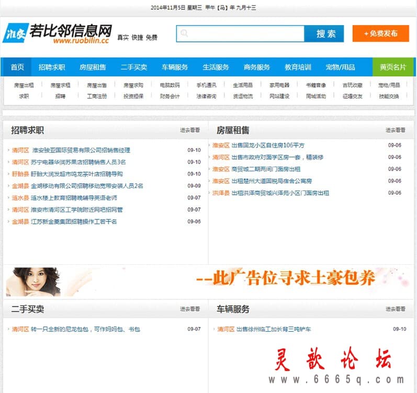Screen dimensions: 417x393
Task: Select 技能交换 sub-category link
Action: [x=389, y=96]
